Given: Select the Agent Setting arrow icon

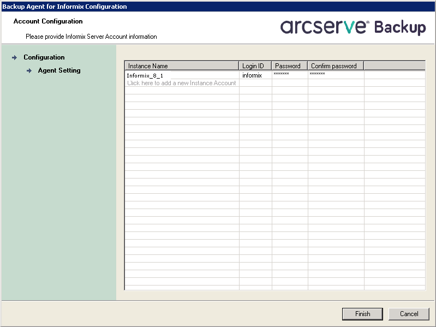Looking at the screenshot, I should (x=29, y=71).
